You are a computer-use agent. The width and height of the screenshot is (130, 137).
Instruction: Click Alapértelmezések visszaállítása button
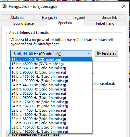[34, 134]
